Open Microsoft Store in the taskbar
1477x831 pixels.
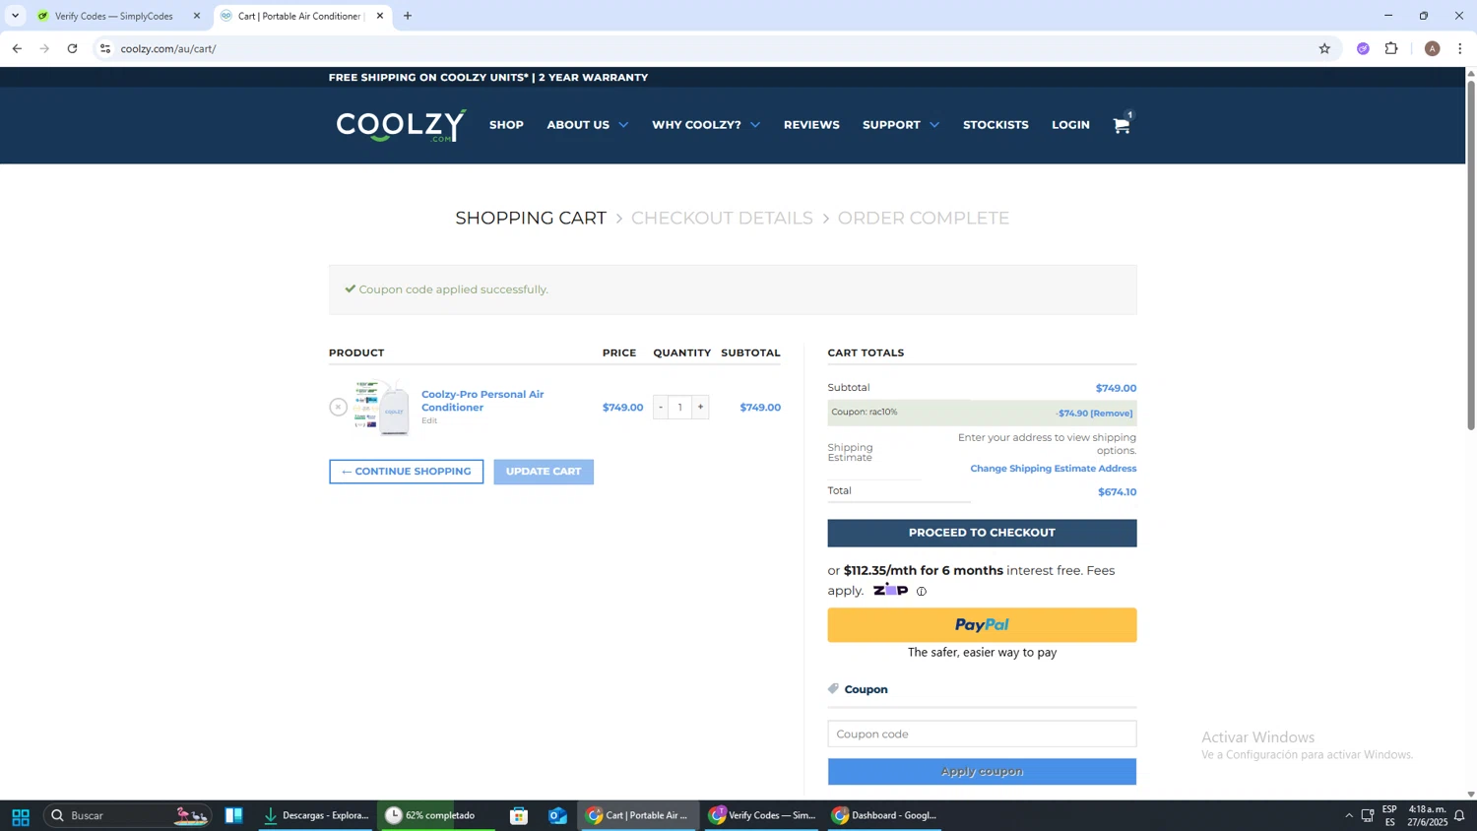pyautogui.click(x=519, y=815)
